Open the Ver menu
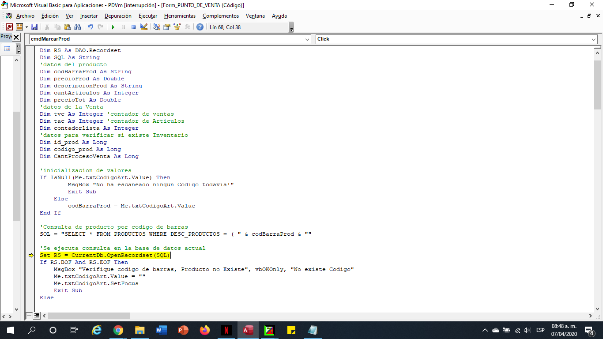This screenshot has height=339, width=603. point(69,16)
